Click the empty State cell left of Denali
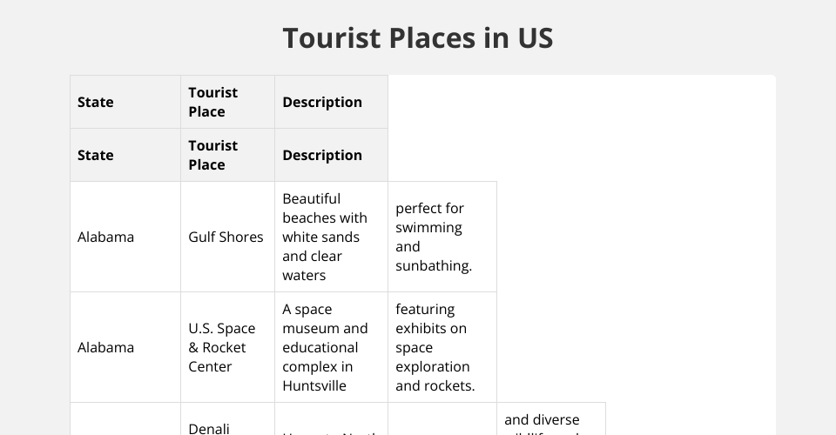The height and width of the screenshot is (435, 836). 125,421
